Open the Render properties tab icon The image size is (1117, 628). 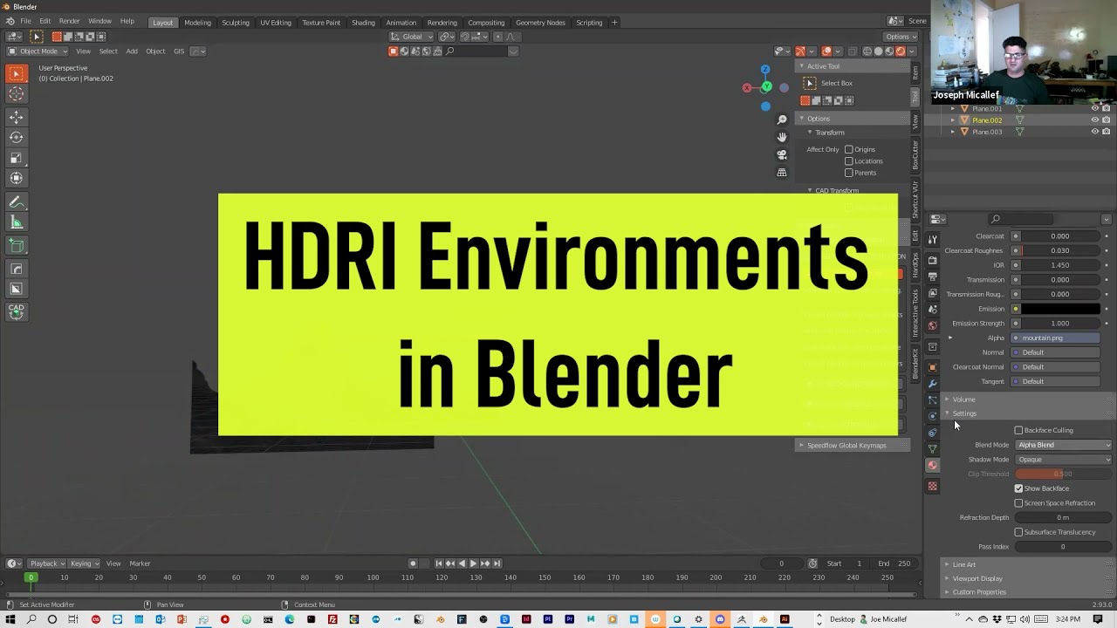[x=932, y=260]
